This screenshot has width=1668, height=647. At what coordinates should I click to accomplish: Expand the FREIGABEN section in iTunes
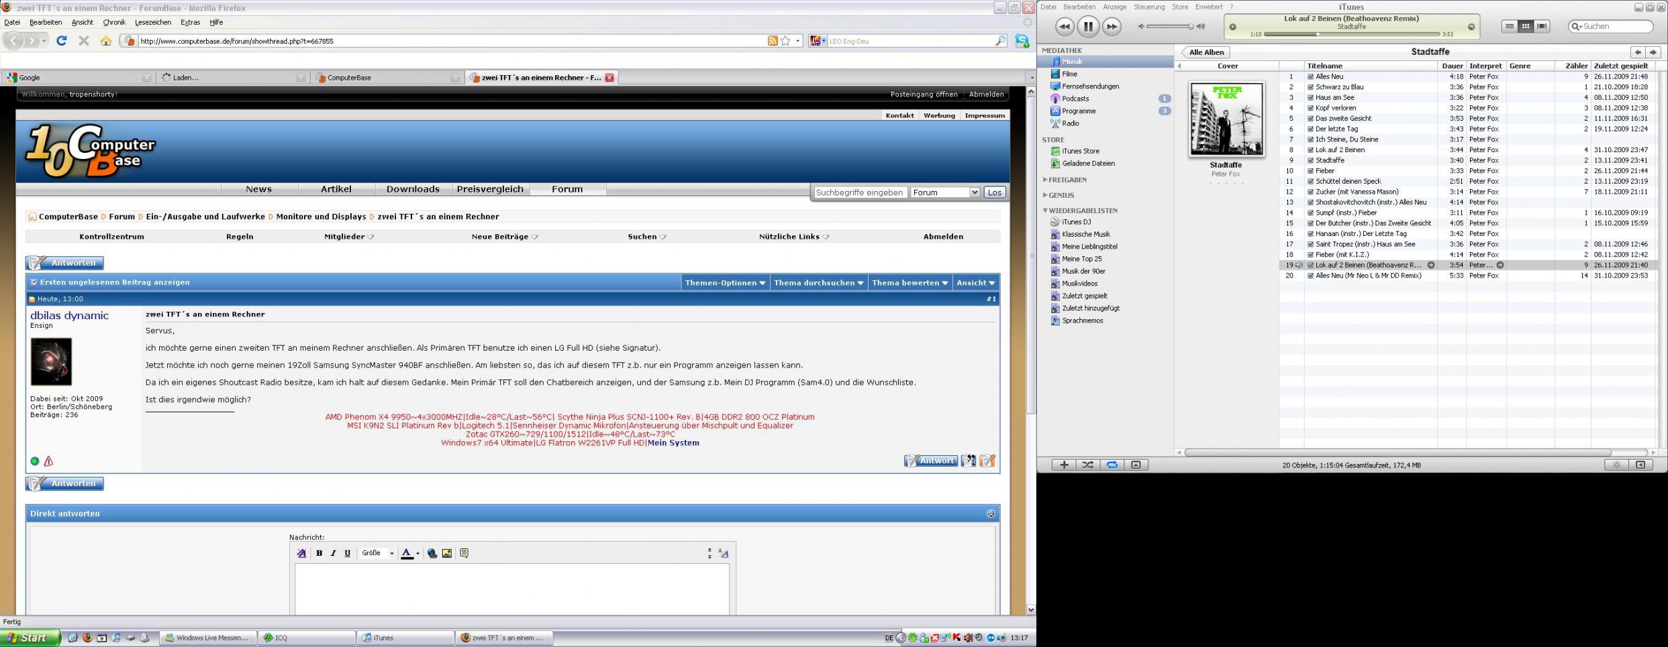click(x=1045, y=180)
